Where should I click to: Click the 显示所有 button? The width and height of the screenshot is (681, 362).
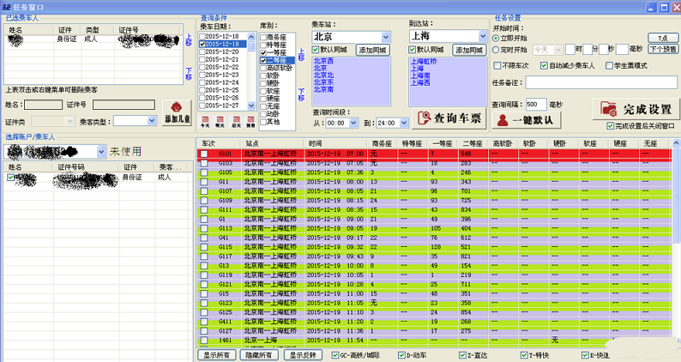pyautogui.click(x=216, y=355)
